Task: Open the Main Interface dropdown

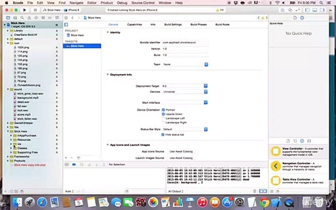Action: [x=185, y=102]
